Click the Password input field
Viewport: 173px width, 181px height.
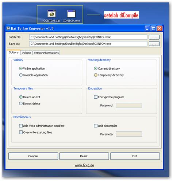(x=129, y=105)
